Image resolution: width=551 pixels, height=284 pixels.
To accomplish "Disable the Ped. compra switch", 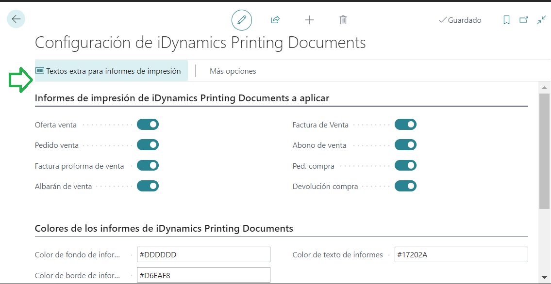I will tap(405, 165).
